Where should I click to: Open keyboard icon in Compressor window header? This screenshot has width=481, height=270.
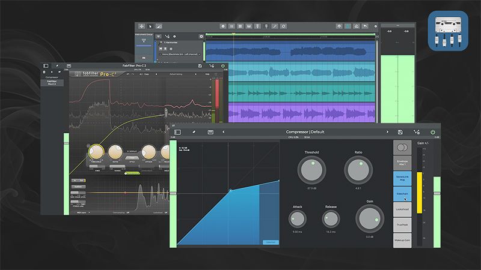click(210, 132)
